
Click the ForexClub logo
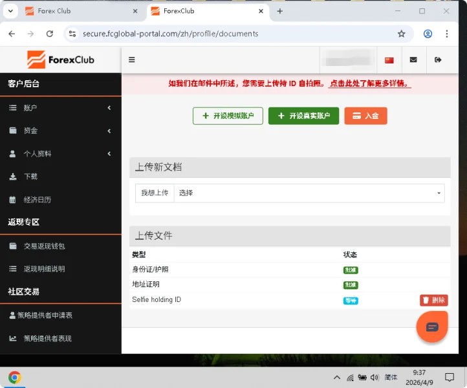pos(61,60)
